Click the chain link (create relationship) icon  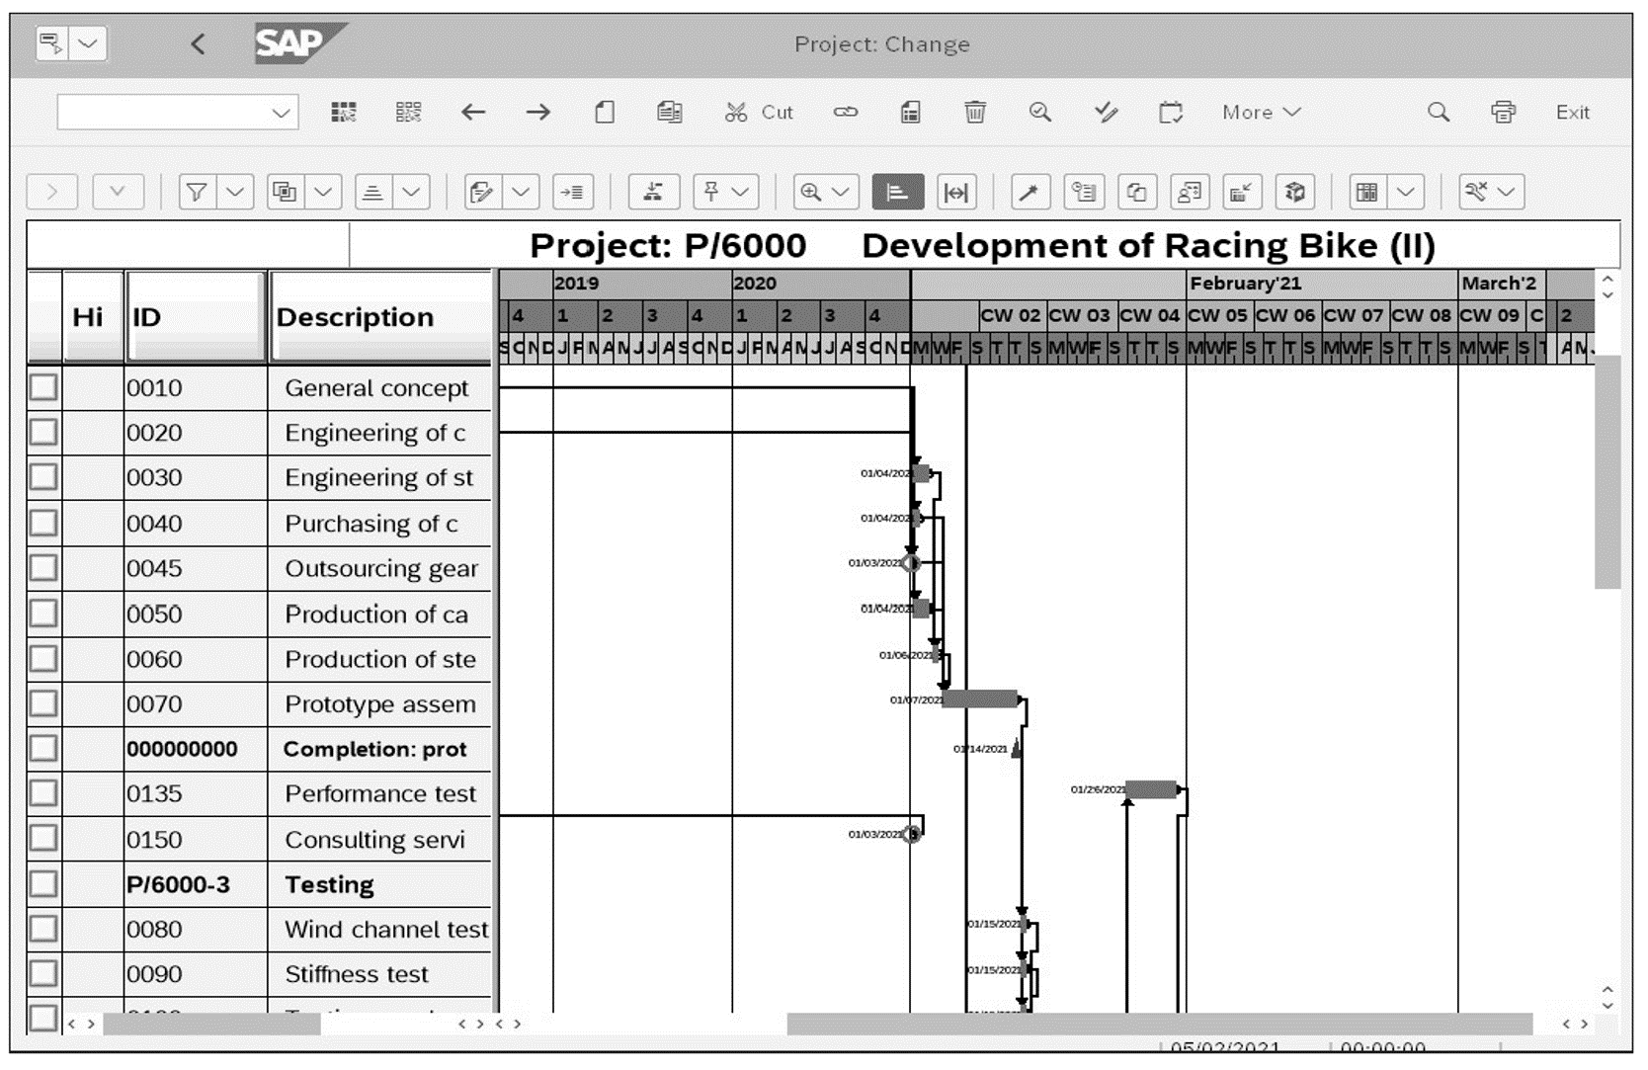click(847, 112)
